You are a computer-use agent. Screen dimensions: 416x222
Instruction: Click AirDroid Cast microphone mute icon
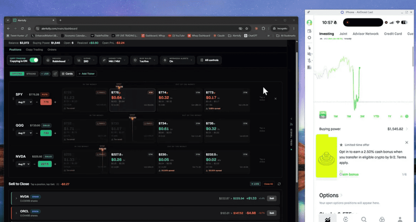pyautogui.click(x=309, y=60)
